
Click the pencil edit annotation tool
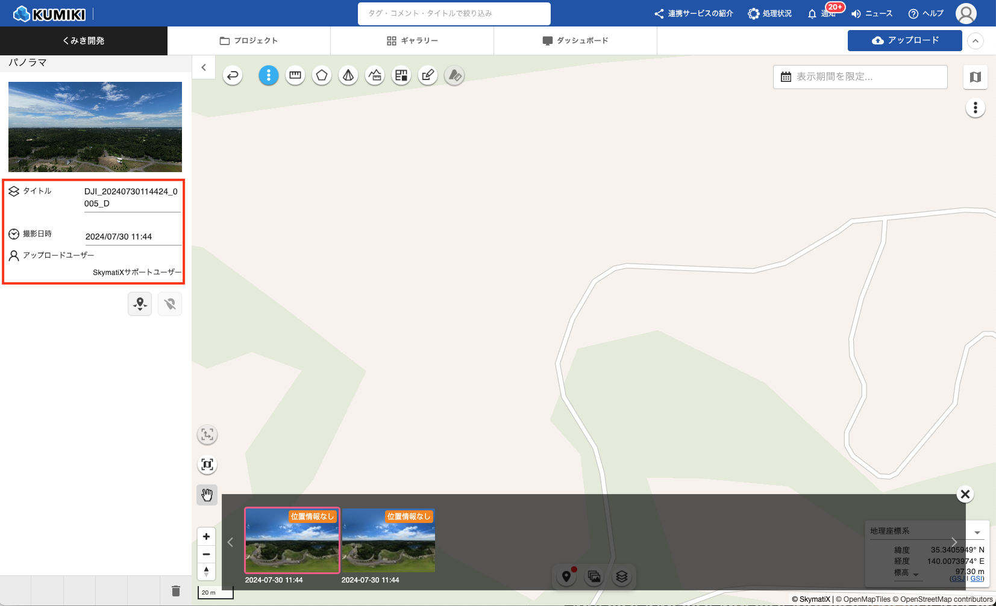pyautogui.click(x=428, y=75)
